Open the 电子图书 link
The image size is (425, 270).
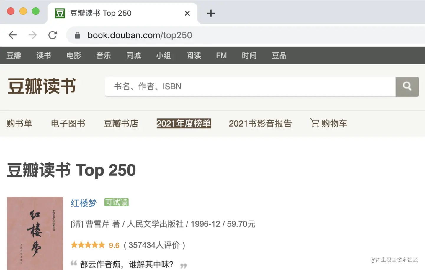(68, 123)
